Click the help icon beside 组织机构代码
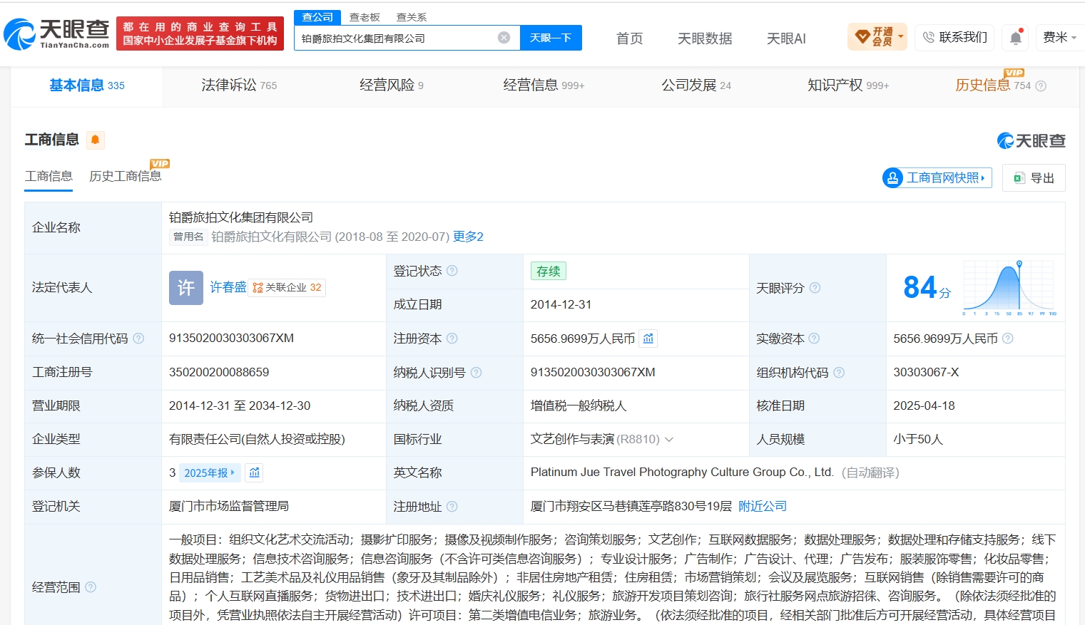Screen dimensions: 1085x625 [x=839, y=373]
